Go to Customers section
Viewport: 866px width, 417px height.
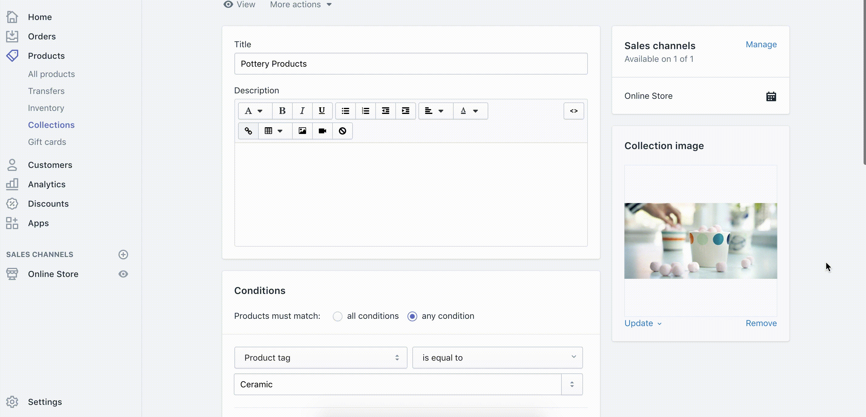coord(50,165)
